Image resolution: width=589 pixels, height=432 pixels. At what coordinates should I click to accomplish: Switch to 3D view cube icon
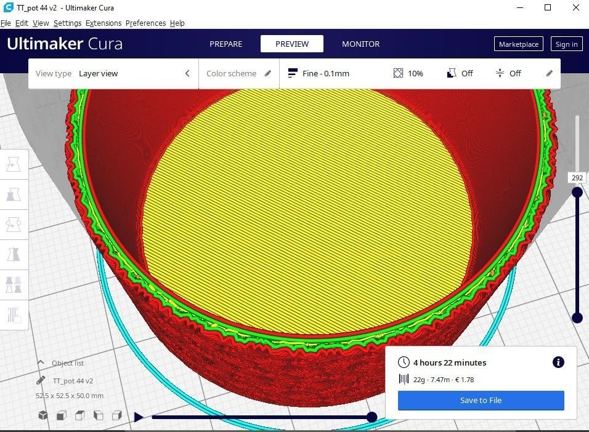(43, 415)
